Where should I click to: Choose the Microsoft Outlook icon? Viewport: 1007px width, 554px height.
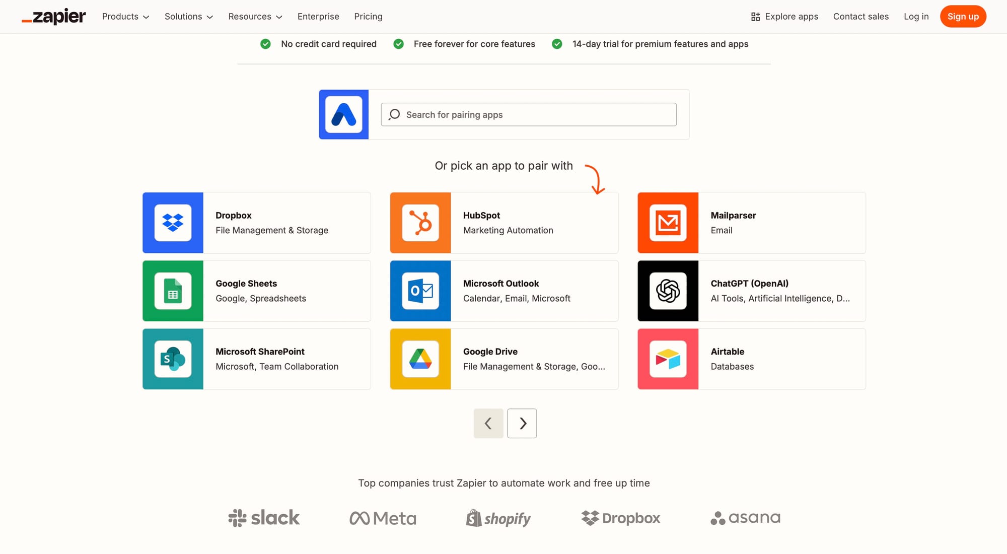coord(420,291)
